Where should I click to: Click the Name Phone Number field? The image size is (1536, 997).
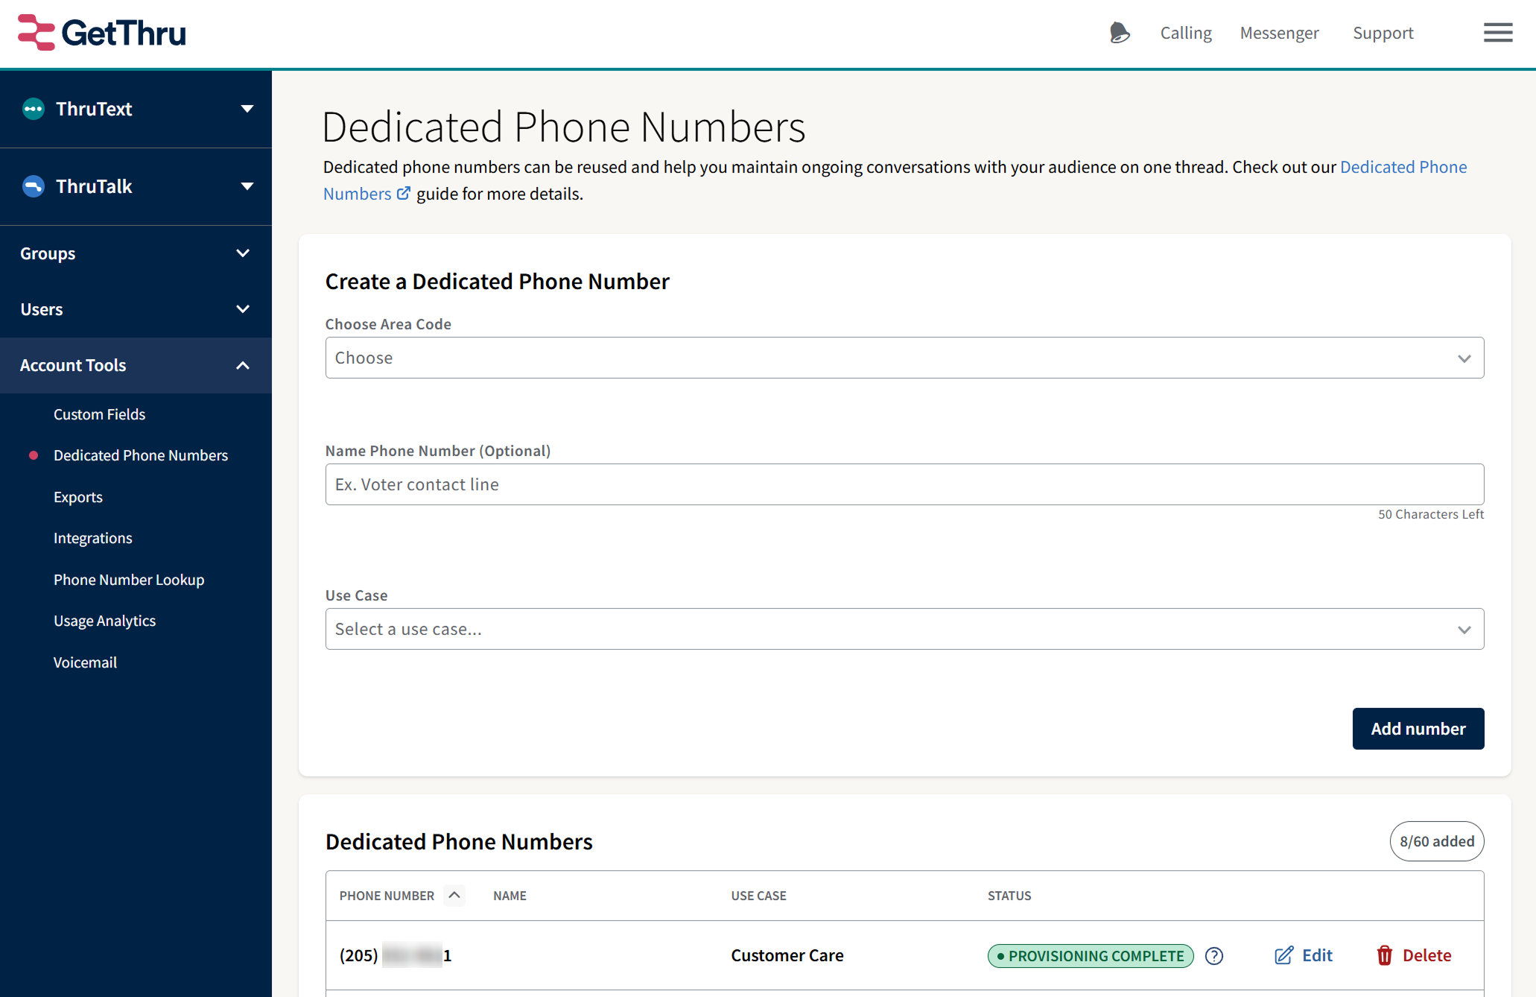(904, 484)
